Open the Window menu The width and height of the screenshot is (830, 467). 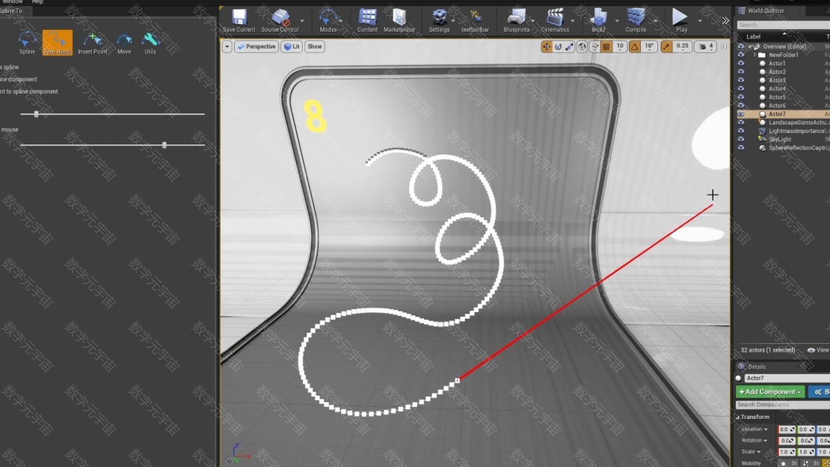12,2
